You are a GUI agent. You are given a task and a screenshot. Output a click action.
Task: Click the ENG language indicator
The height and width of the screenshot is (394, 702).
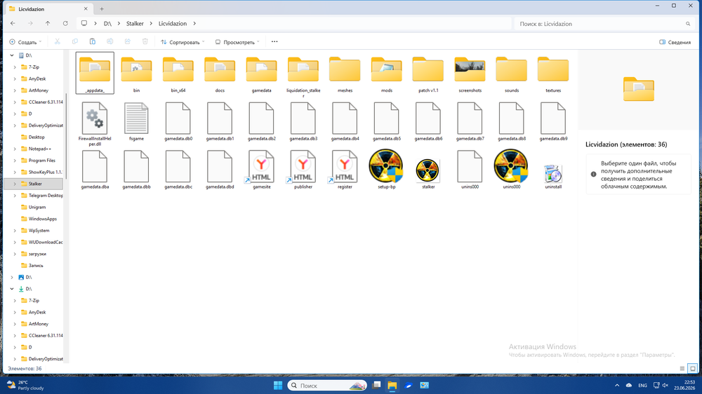pos(642,386)
